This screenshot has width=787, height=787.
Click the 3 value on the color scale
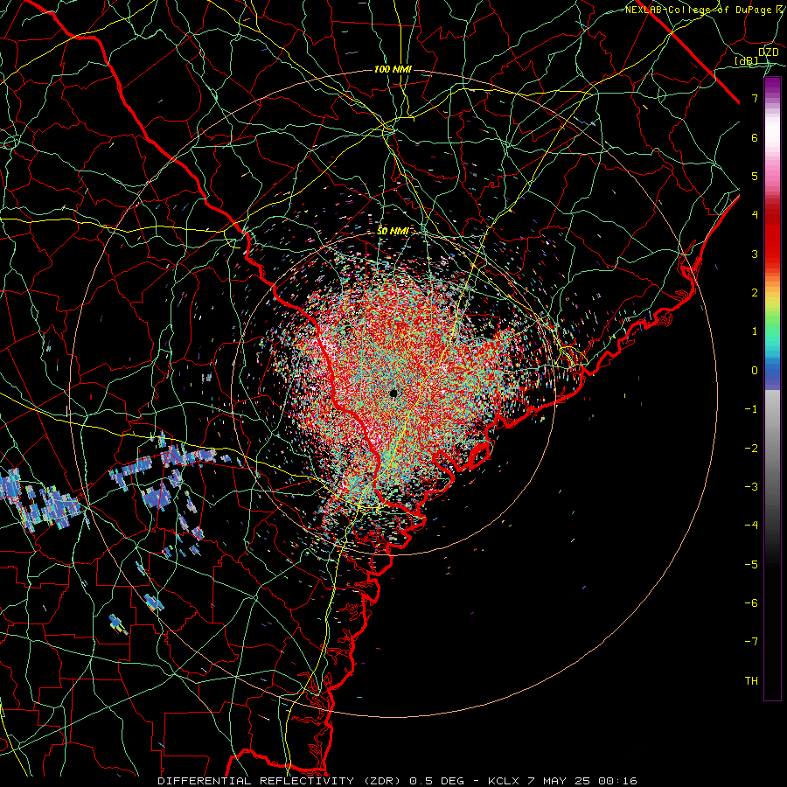coord(755,254)
